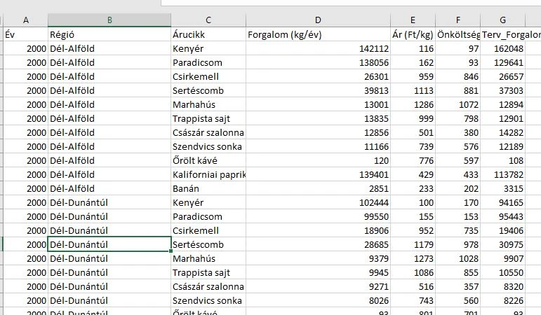This screenshot has width=541, height=315.
Task: Click the Önköltség value 433
Action: 457,174
